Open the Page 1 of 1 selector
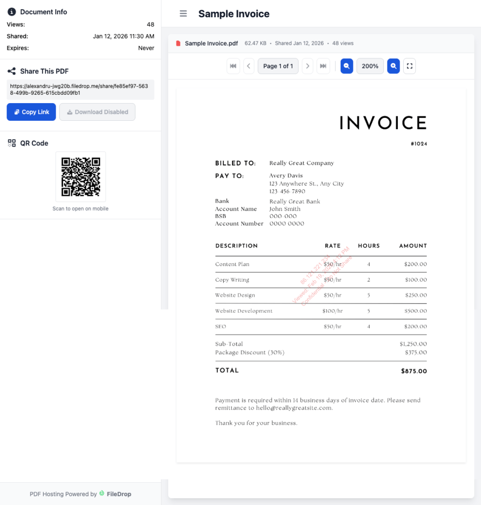 278,66
